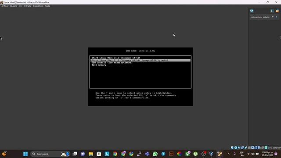Click the microphone tray icon
This screenshot has width=281, height=158.
(x=234, y=154)
